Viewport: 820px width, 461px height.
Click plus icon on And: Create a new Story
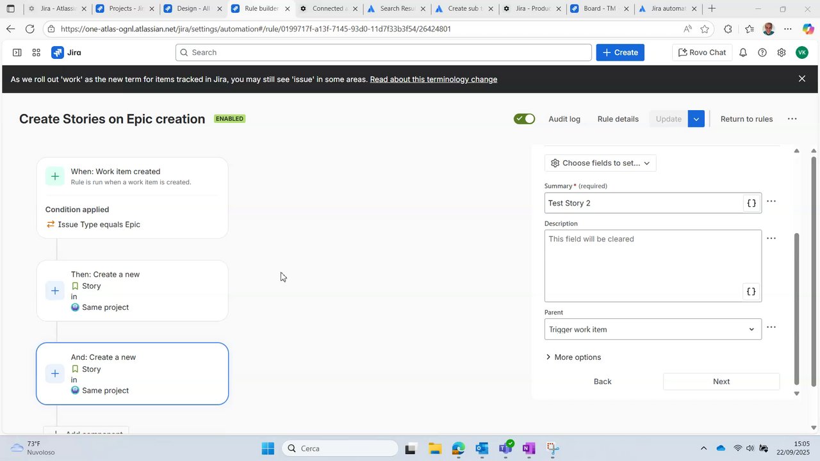pyautogui.click(x=55, y=373)
